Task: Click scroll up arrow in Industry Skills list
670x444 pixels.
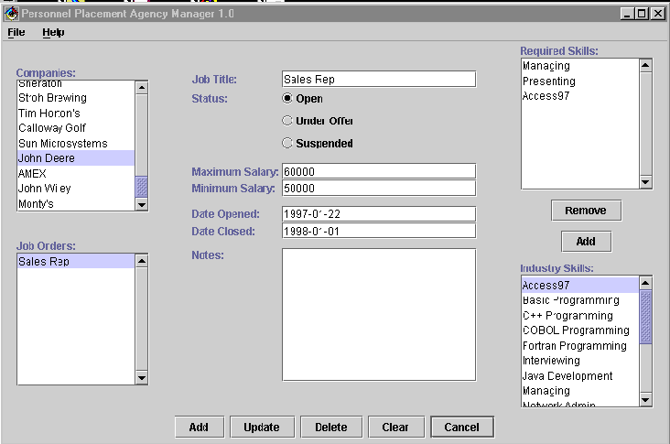Action: (645, 285)
